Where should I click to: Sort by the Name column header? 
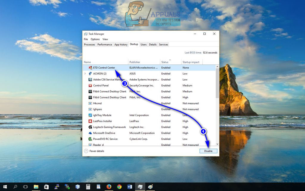pos(105,62)
